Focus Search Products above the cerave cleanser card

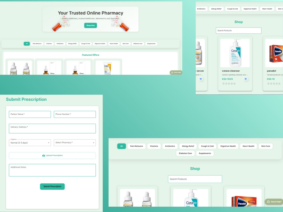click(x=239, y=31)
